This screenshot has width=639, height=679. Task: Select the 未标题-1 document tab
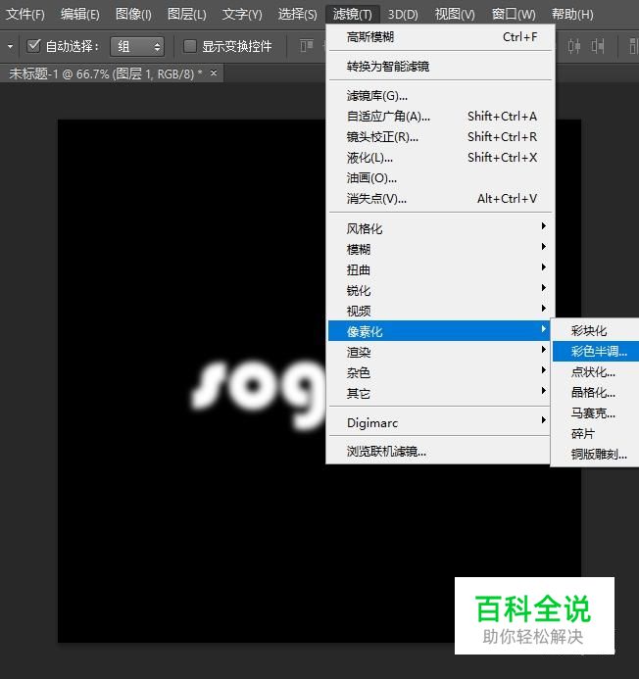[x=106, y=73]
